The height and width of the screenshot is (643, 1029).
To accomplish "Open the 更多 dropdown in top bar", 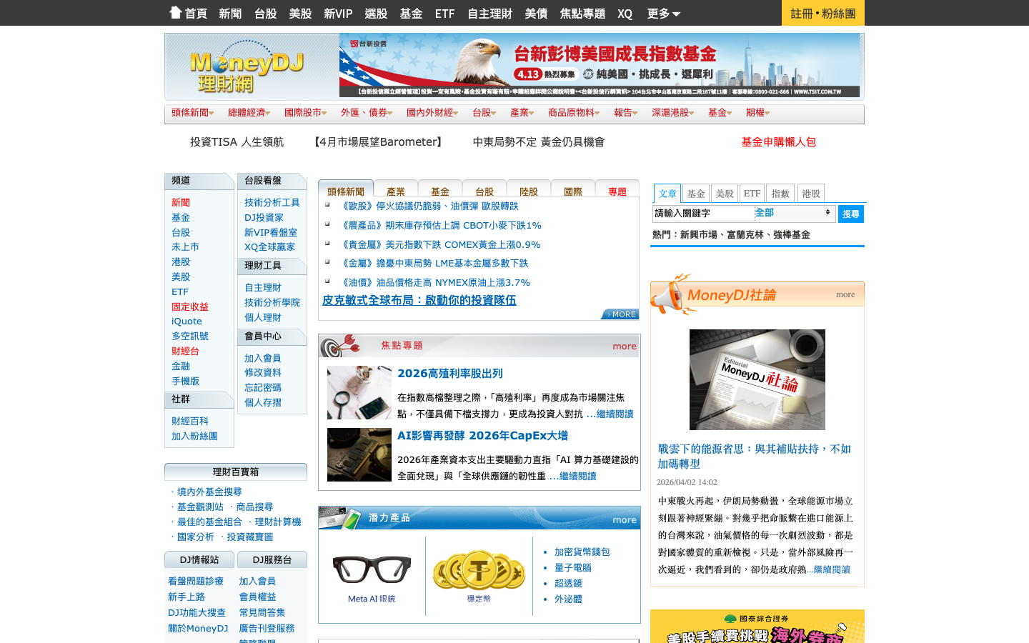I will pyautogui.click(x=663, y=14).
